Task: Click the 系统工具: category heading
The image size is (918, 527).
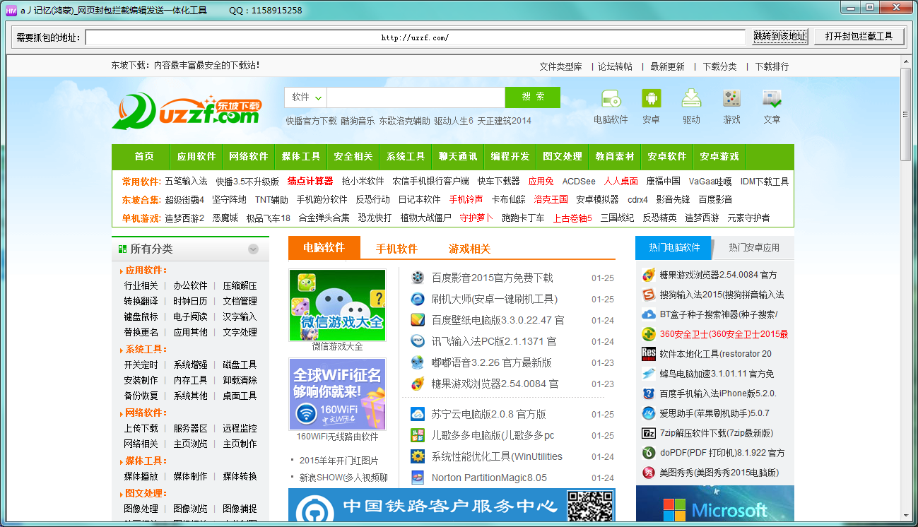Action: pyautogui.click(x=146, y=349)
